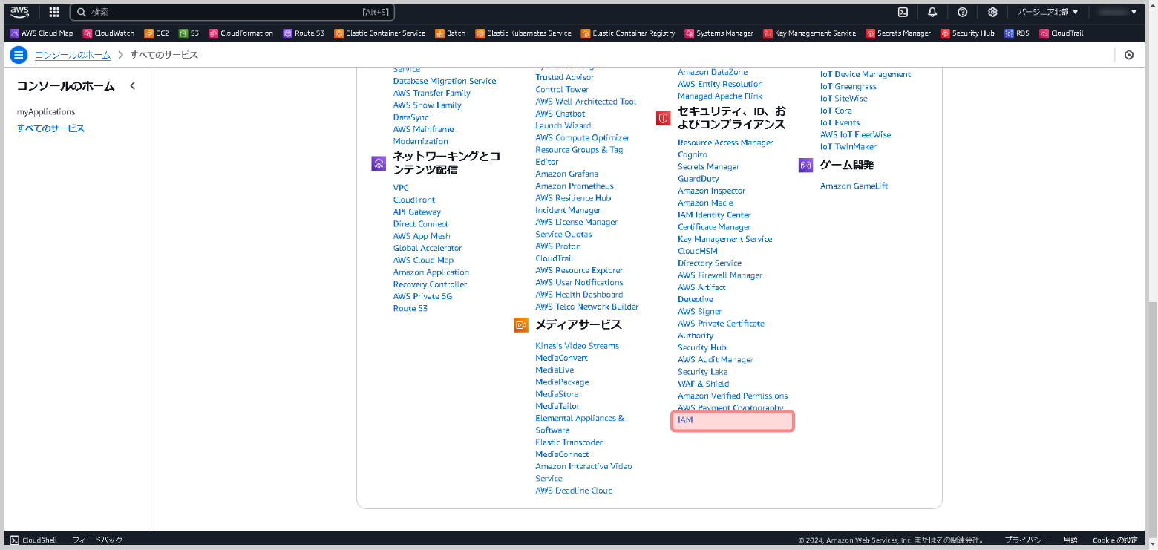Open RDS bookmark

coord(1017,33)
